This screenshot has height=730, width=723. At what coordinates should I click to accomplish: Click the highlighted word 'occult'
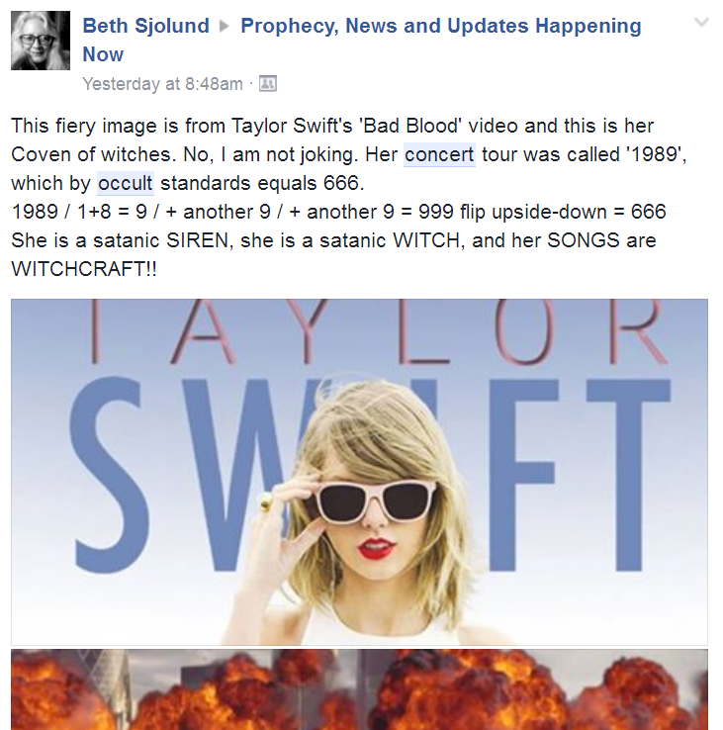click(126, 183)
